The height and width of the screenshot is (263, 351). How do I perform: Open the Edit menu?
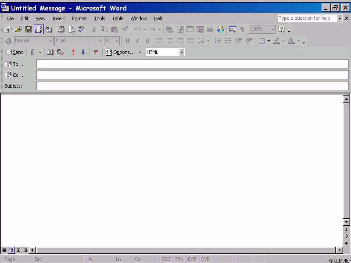[25, 18]
